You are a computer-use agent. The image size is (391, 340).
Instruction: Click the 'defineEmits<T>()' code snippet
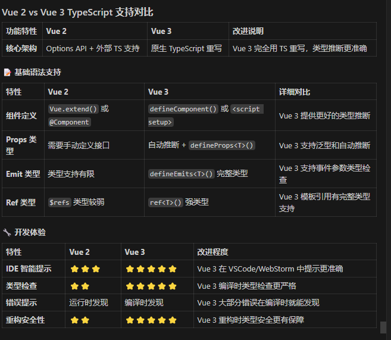pos(182,174)
